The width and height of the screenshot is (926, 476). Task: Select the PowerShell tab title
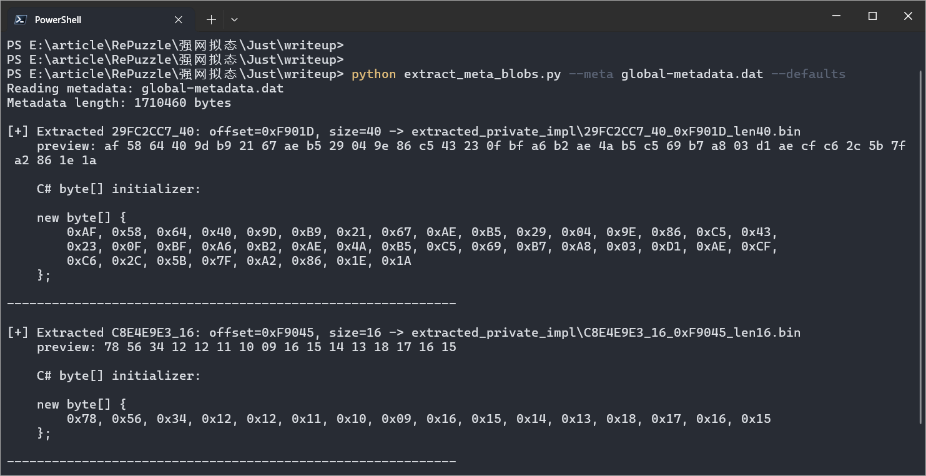coord(58,19)
